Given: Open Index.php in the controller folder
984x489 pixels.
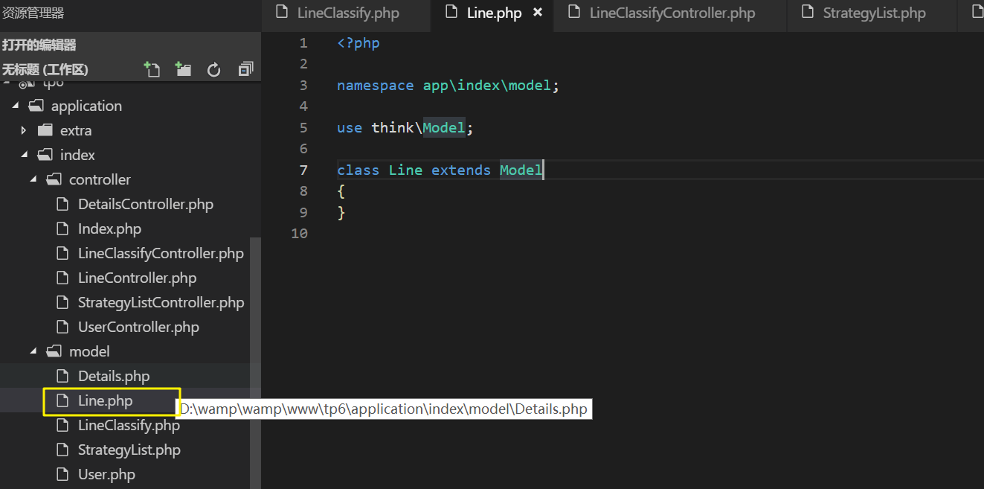Looking at the screenshot, I should [x=109, y=228].
